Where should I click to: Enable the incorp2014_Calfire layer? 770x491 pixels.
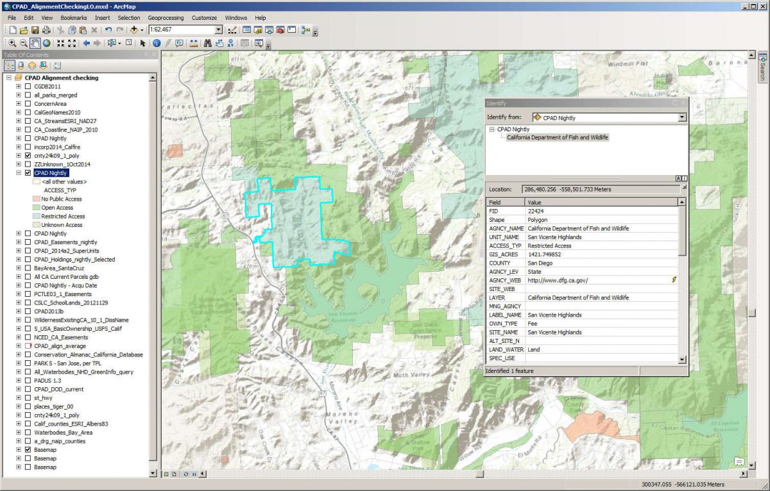coord(28,147)
